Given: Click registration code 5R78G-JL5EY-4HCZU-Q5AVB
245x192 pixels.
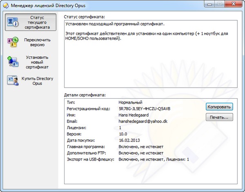Looking at the screenshot, I should click(x=145, y=109).
